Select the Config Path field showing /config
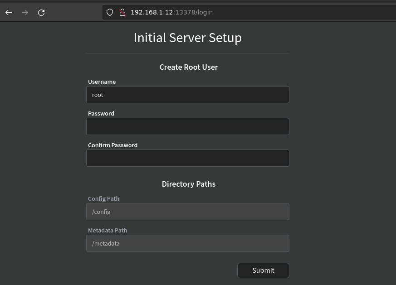Viewport: 396px width, 285px height. pyautogui.click(x=187, y=212)
